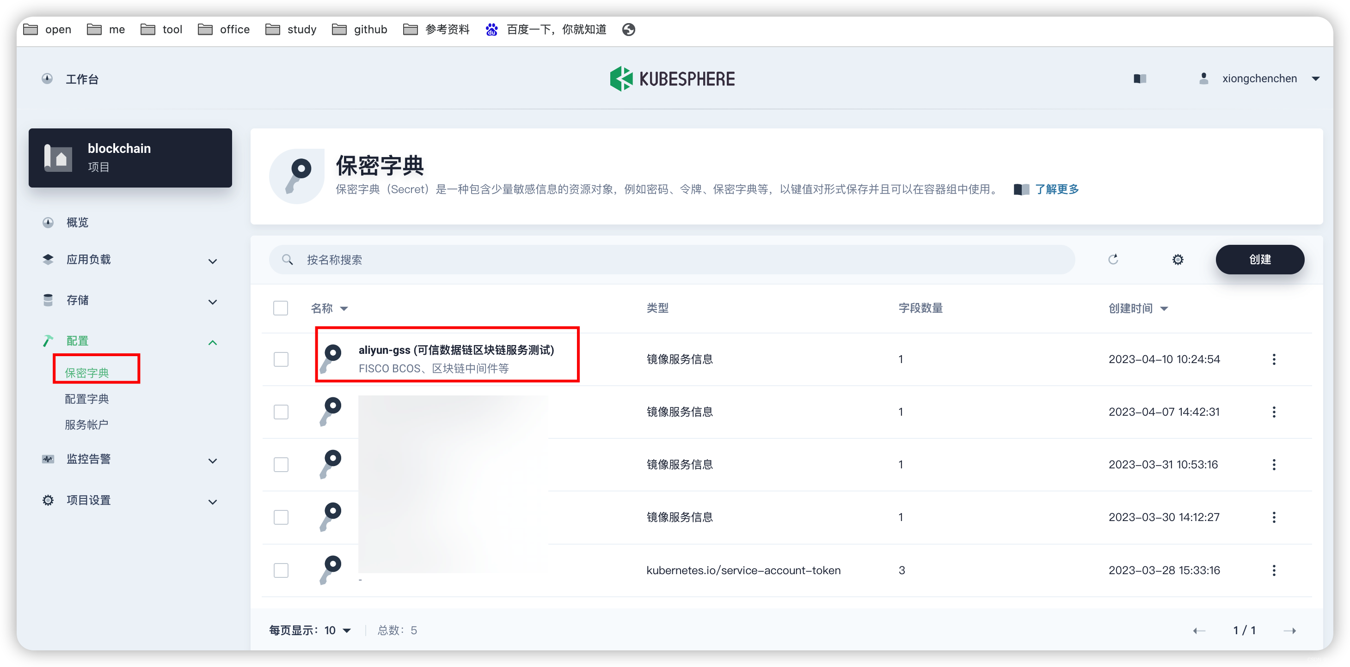This screenshot has width=1350, height=667.
Task: Expand the 应用负载 menu chevron
Action: (212, 261)
